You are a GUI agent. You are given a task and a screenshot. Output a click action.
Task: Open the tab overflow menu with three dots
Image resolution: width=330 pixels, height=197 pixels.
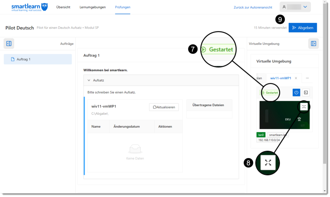pyautogui.click(x=307, y=78)
